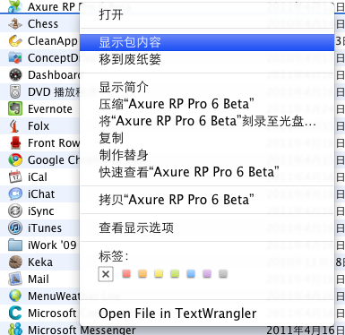Choose 移到废纸篓 menu entry
This screenshot has width=345, height=335.
coord(207,59)
